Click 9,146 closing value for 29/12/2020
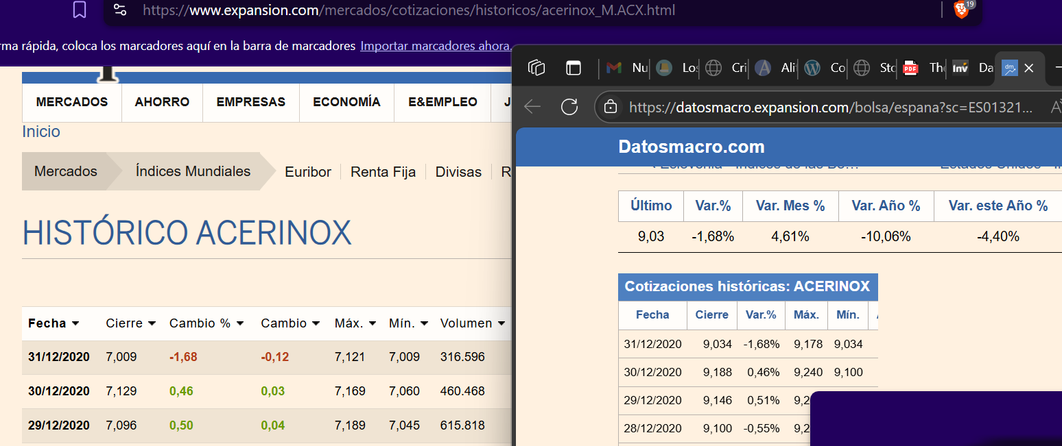Image resolution: width=1062 pixels, height=446 pixels. coord(718,400)
